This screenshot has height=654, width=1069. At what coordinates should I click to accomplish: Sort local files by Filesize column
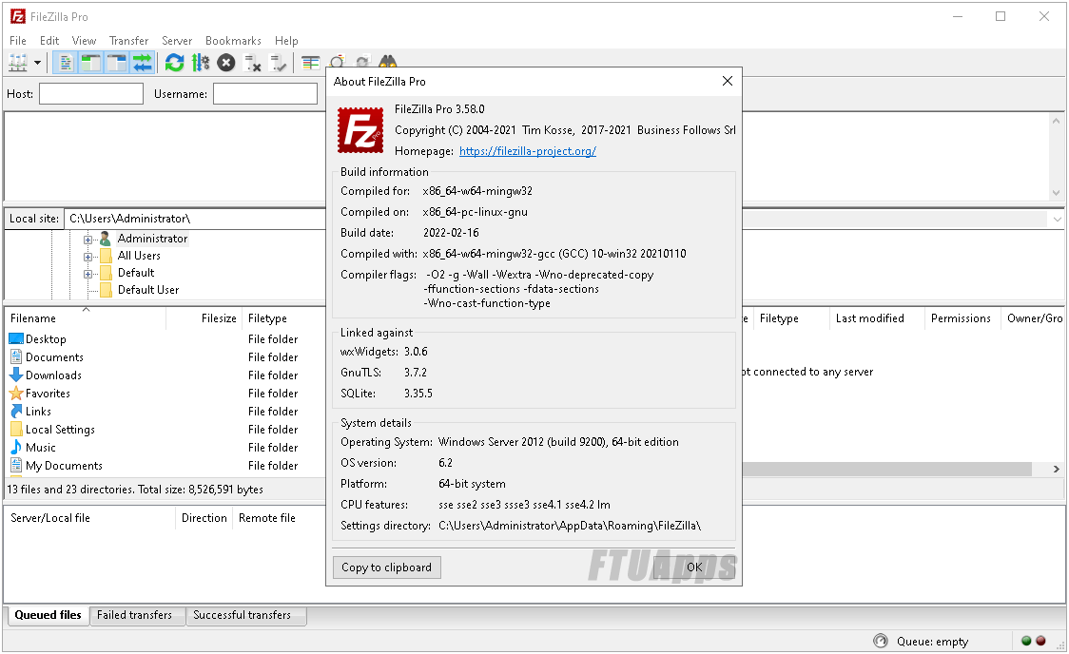point(204,318)
